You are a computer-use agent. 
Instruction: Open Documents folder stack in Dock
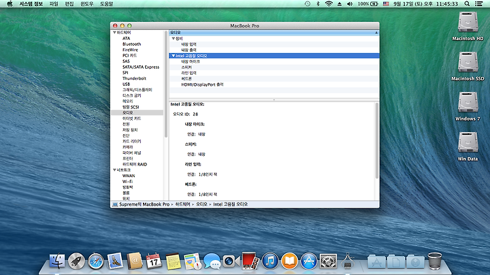click(x=395, y=262)
